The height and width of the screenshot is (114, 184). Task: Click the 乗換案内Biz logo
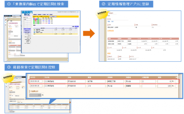click(27, 13)
